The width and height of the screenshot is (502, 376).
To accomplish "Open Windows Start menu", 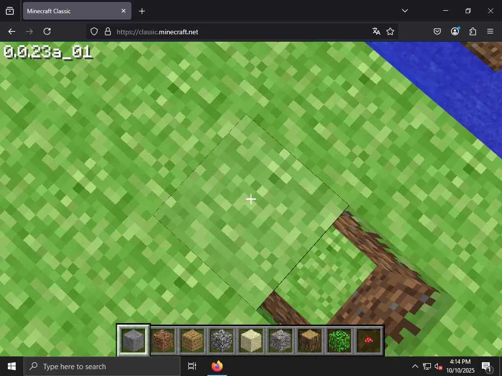I will [12, 366].
